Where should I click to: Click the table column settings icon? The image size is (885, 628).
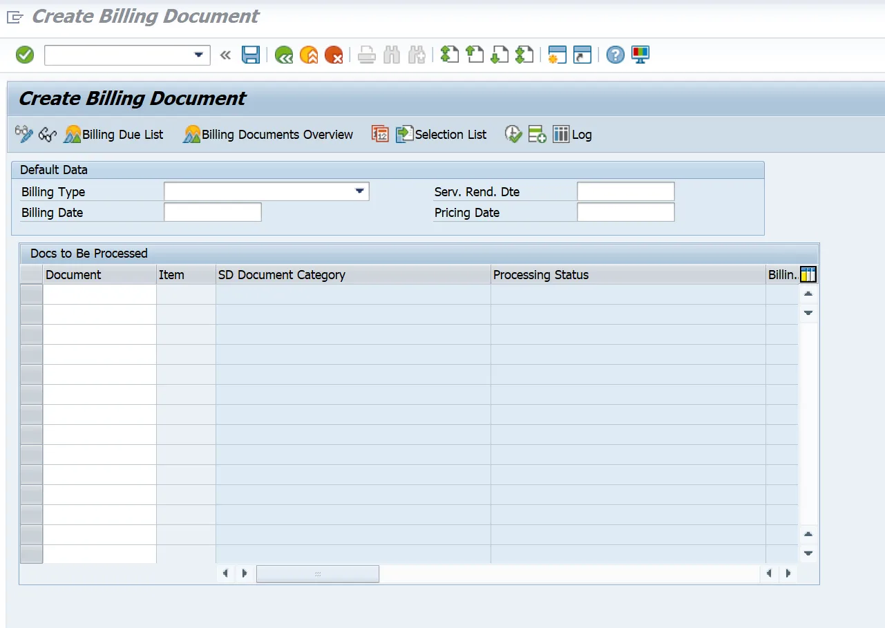808,275
